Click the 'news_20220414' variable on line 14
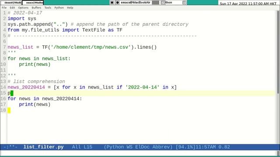Viewport: 280px width, 157px height. click(x=26, y=87)
